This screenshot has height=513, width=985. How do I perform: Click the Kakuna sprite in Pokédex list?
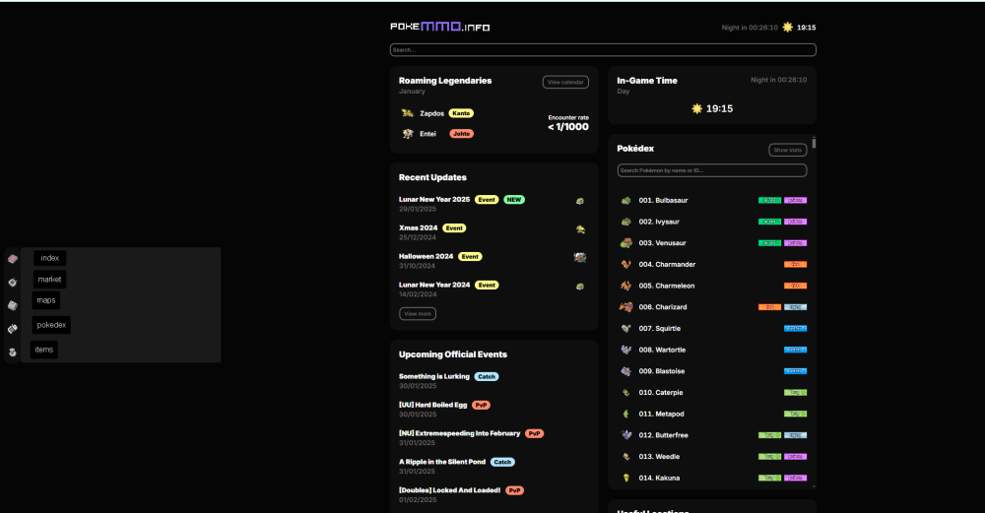(x=625, y=478)
